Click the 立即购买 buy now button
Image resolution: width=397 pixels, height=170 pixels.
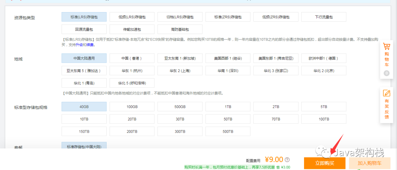[325, 163]
